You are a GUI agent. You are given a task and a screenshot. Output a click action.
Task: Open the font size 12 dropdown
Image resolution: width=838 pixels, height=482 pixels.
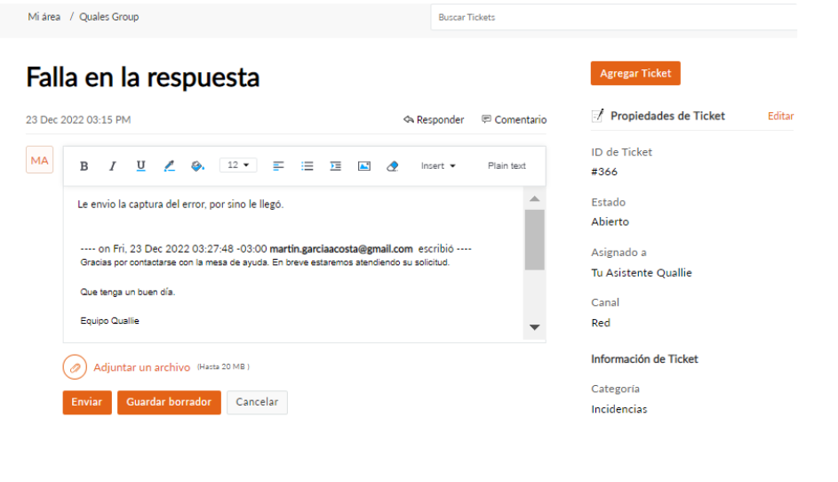[x=237, y=165]
